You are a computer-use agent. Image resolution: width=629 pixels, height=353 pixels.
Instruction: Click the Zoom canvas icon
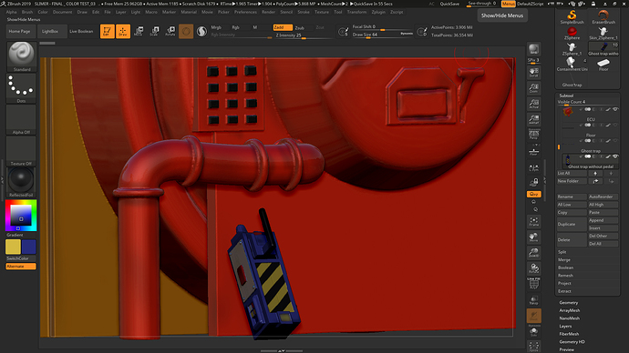pos(533,88)
